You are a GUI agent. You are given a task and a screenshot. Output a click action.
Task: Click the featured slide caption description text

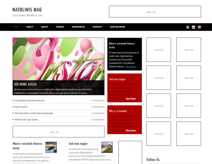pyautogui.click(x=53, y=91)
